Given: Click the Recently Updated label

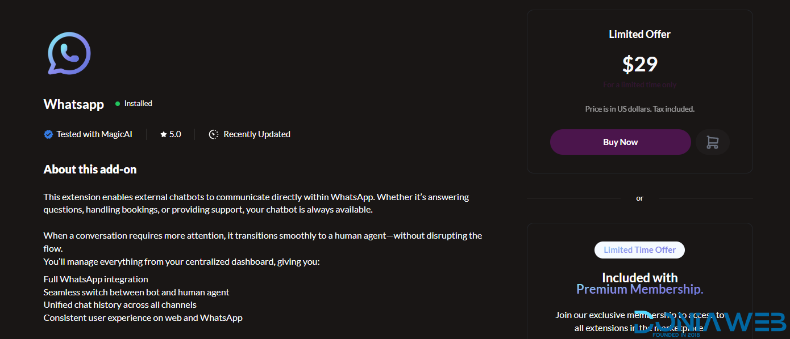Looking at the screenshot, I should 257,134.
